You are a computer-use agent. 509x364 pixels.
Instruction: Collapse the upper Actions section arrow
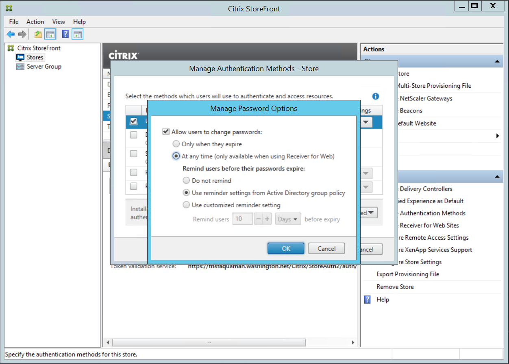click(497, 61)
